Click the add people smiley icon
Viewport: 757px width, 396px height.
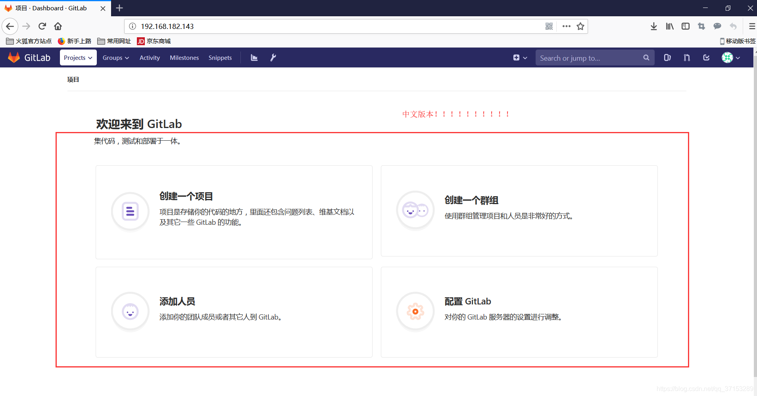click(x=130, y=312)
